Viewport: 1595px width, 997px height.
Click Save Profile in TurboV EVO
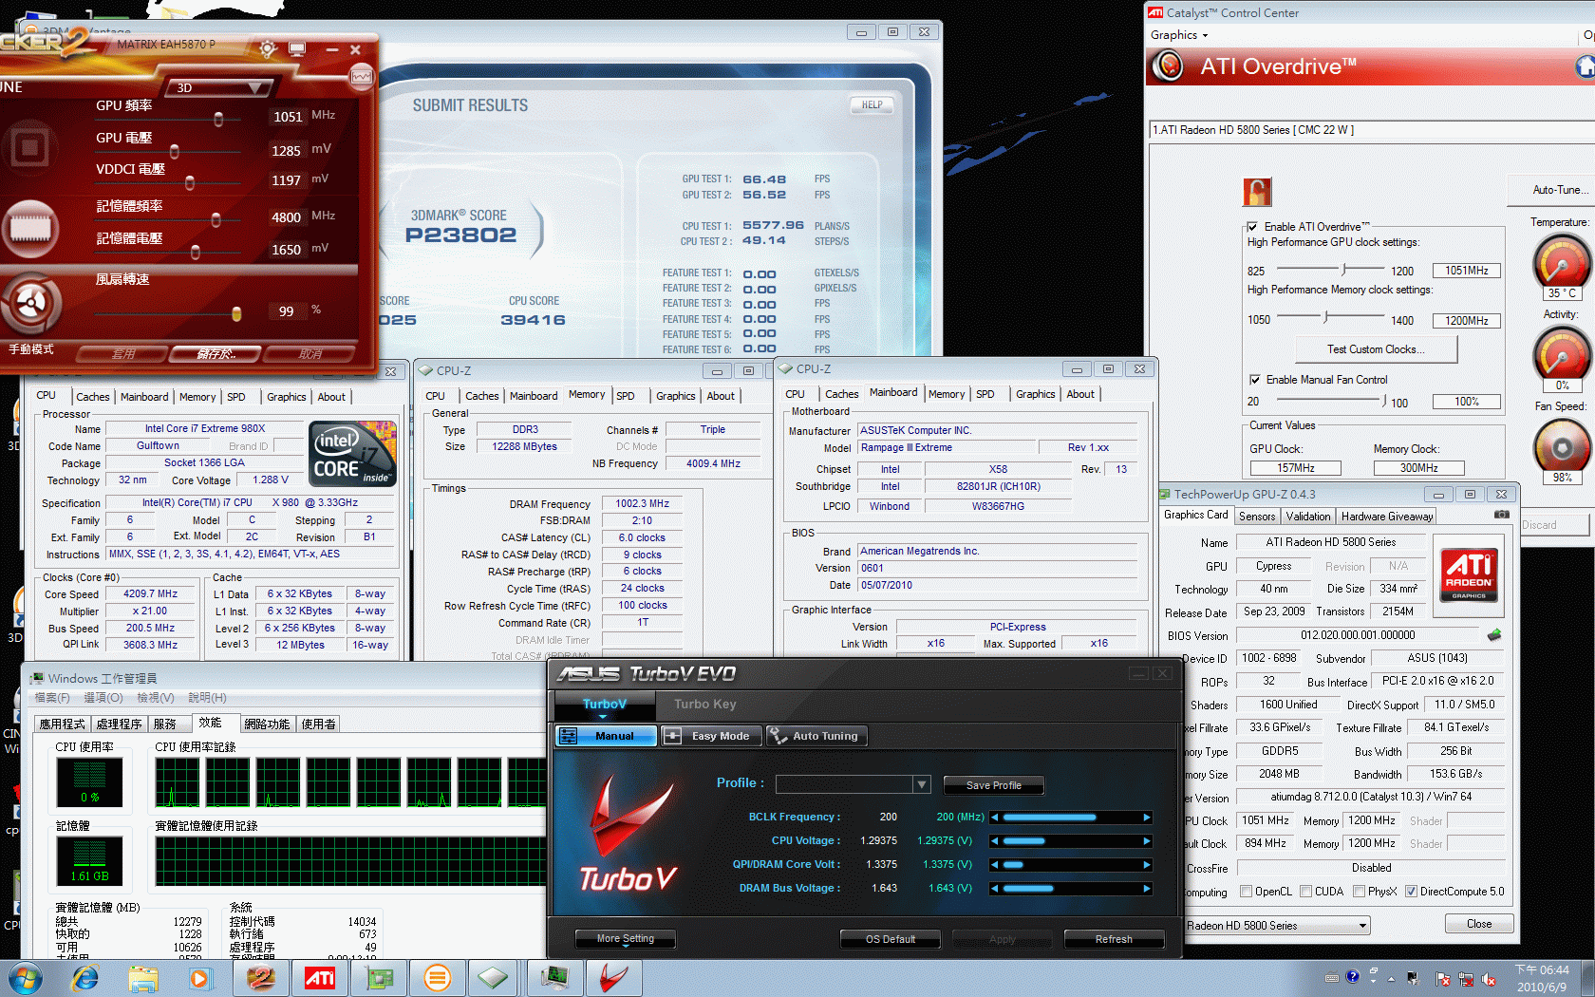click(994, 786)
